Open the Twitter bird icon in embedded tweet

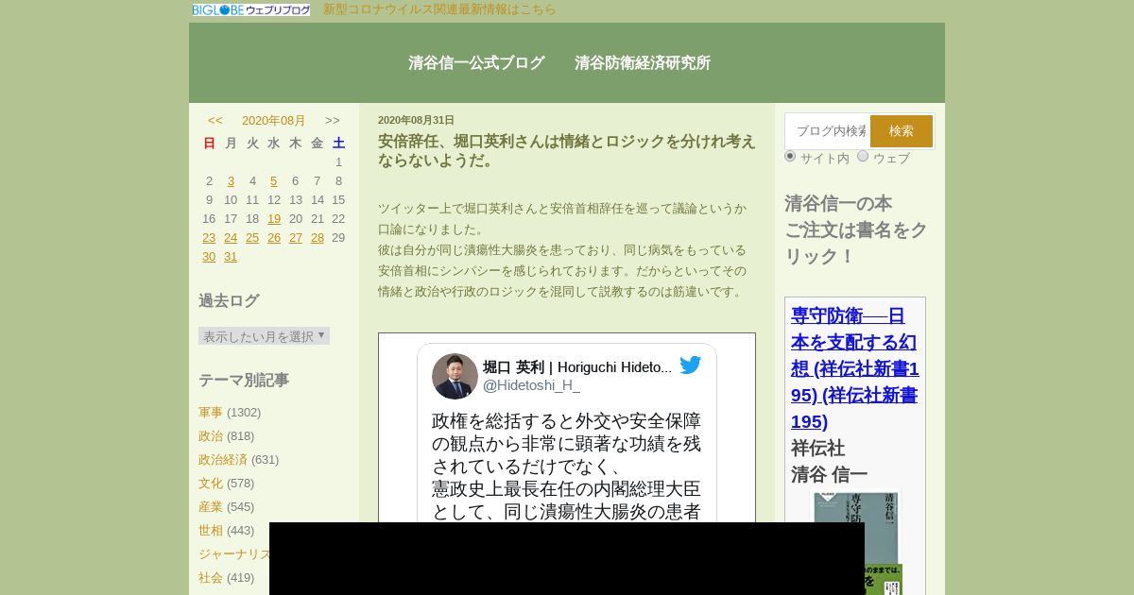691,365
